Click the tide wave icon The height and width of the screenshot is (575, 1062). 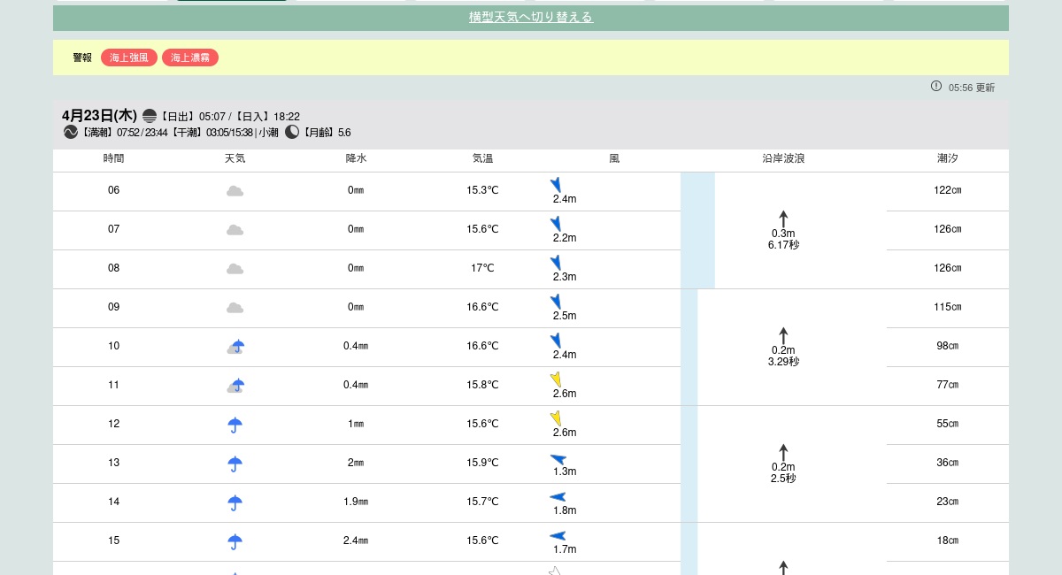tap(71, 132)
